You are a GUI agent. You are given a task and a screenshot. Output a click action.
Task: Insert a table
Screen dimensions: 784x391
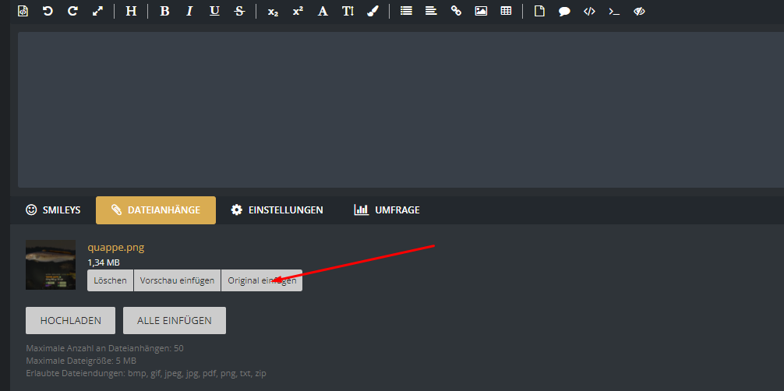tap(506, 12)
